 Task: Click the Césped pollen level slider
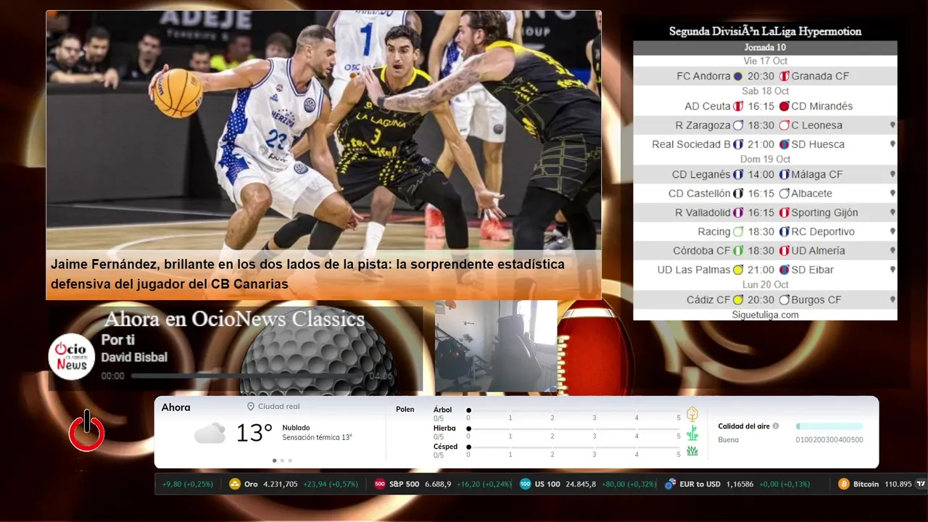[x=573, y=447]
